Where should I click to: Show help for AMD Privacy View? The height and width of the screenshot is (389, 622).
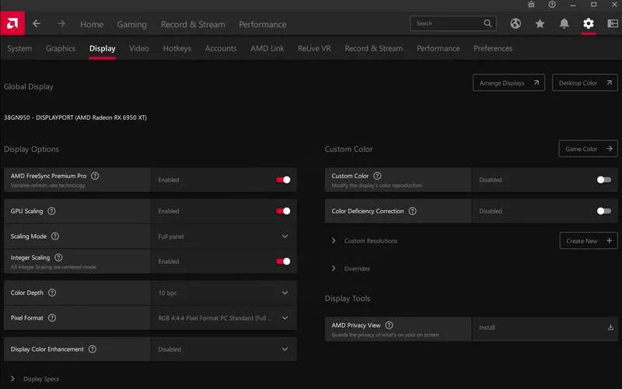point(390,325)
